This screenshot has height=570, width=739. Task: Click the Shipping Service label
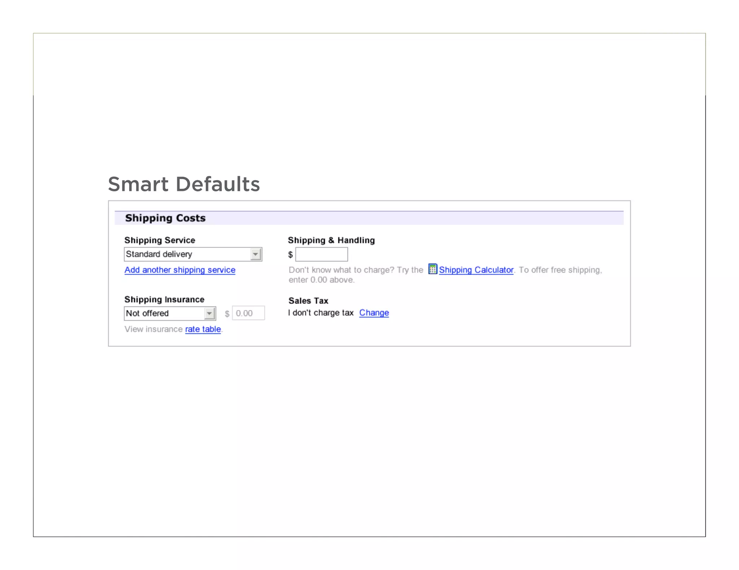pyautogui.click(x=160, y=240)
